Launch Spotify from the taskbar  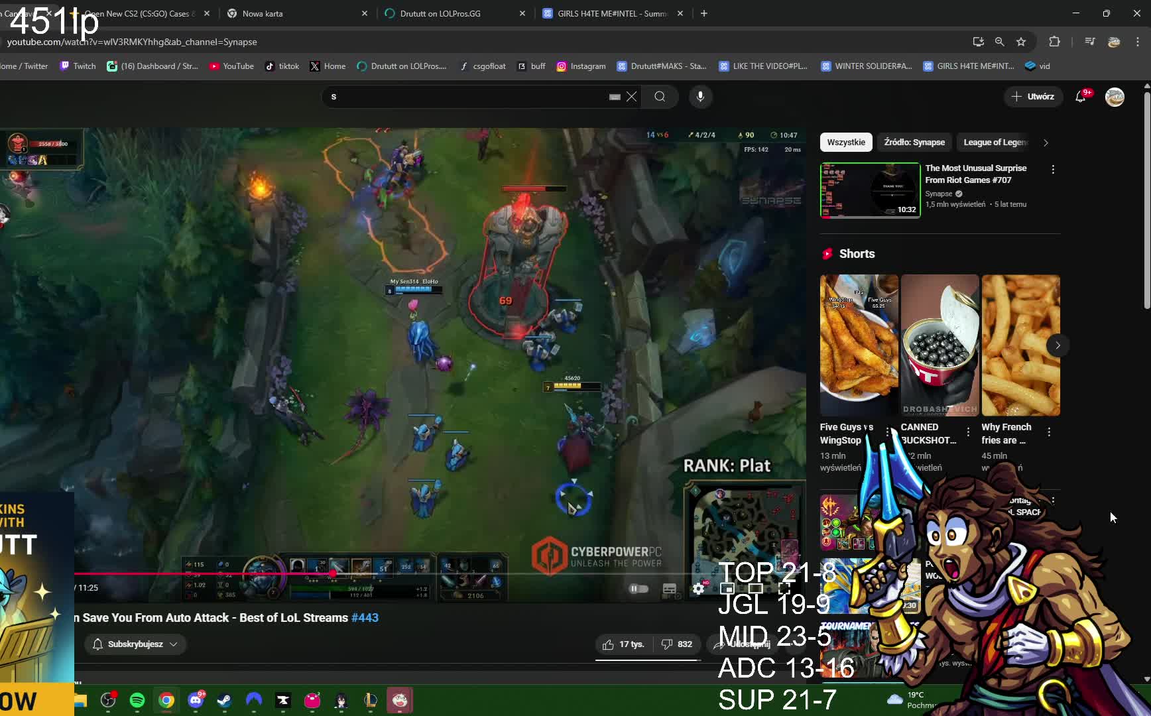[137, 701]
